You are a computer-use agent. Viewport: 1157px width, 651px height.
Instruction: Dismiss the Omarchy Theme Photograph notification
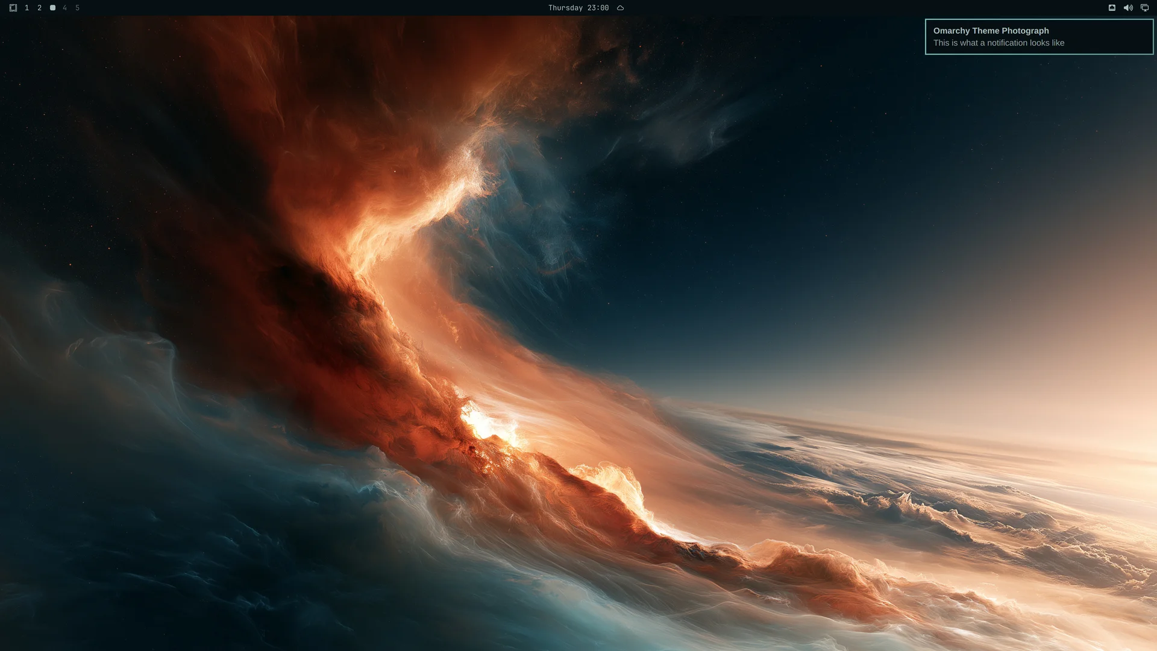(1039, 37)
